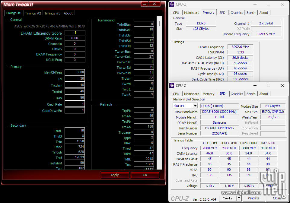This screenshot has width=290, height=203.
Task: Click the Tools button in CPU-Z
Action: click(x=228, y=198)
